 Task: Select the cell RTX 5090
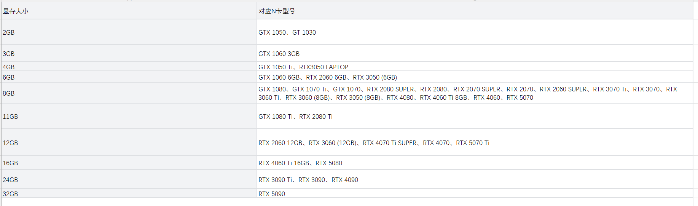pyautogui.click(x=475, y=193)
